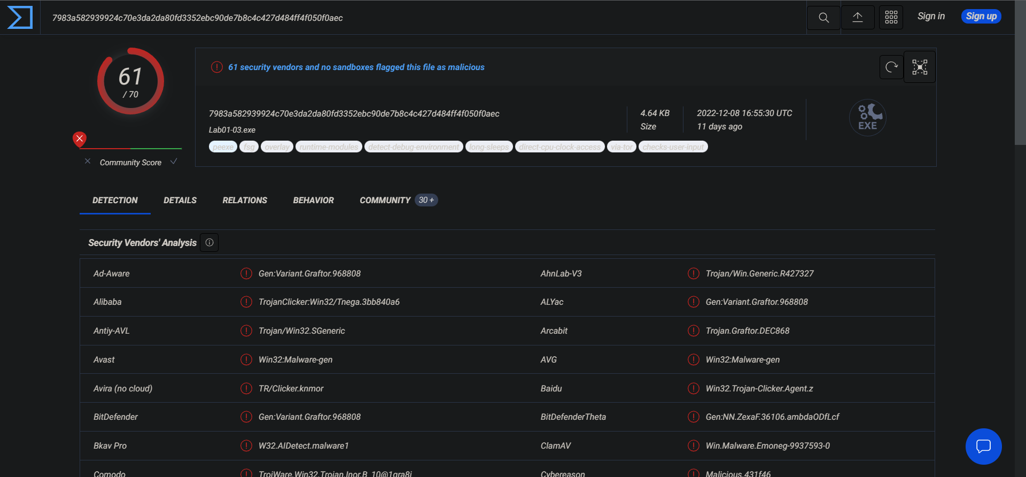Image resolution: width=1026 pixels, height=477 pixels.
Task: Click Gen:NN.ZexaF.36106.ambdaODfLcf detection text
Action: pos(772,417)
